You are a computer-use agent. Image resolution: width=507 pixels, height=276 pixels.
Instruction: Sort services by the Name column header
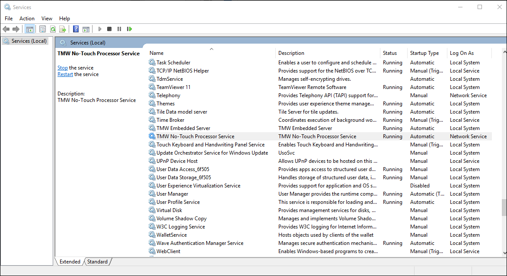(156, 53)
